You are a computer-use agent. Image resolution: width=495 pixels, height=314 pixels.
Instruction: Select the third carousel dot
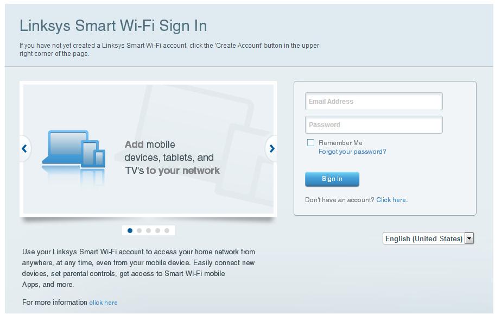tap(148, 230)
